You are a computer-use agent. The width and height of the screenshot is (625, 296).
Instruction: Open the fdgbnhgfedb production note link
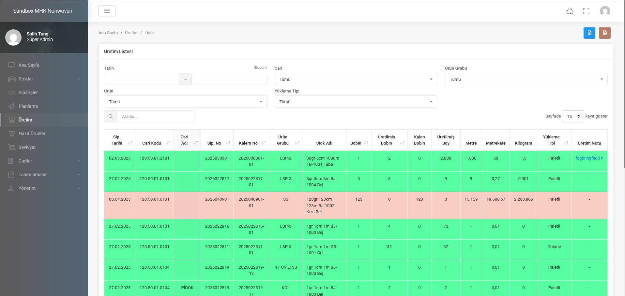click(x=589, y=158)
